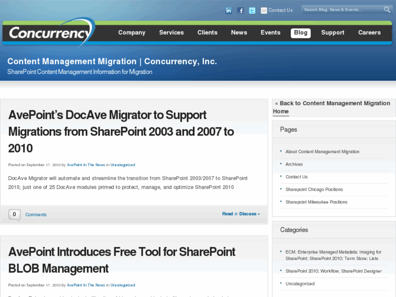Click the search magnifier icon
396x297 pixels.
[x=387, y=10]
